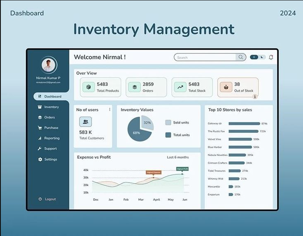This screenshot has width=303, height=236.
Task: Click the search magnifier icon
Action: pos(241,58)
